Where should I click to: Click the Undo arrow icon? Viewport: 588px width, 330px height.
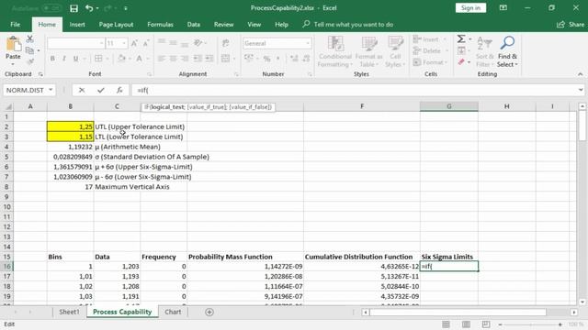tap(89, 8)
